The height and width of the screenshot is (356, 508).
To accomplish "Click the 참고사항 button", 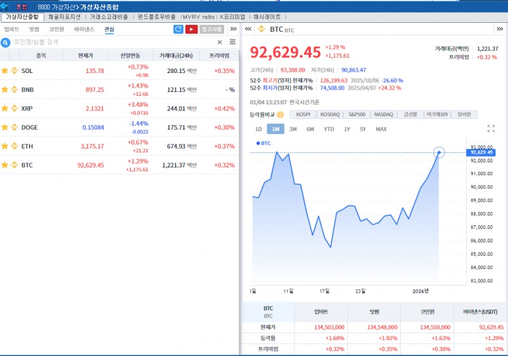I will (x=212, y=29).
